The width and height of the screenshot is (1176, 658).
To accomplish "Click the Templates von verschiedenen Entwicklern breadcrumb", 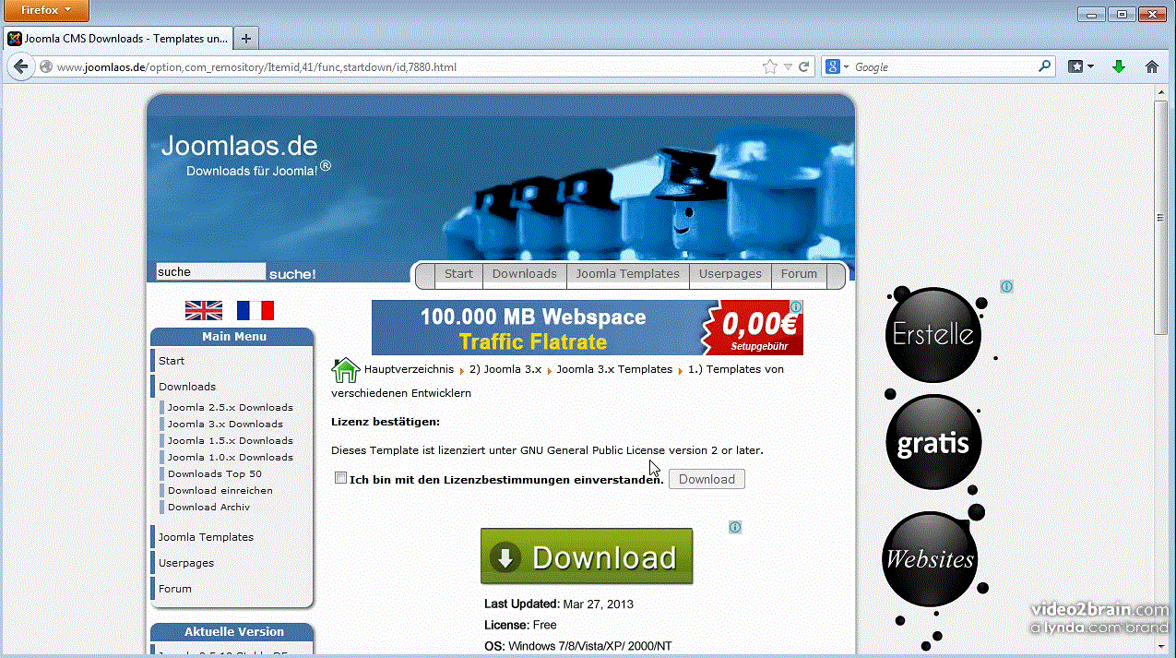I will pyautogui.click(x=736, y=369).
